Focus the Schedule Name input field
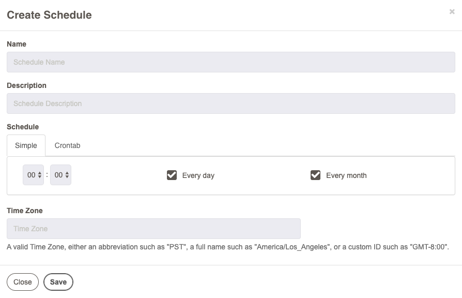The width and height of the screenshot is (462, 298). tap(230, 62)
